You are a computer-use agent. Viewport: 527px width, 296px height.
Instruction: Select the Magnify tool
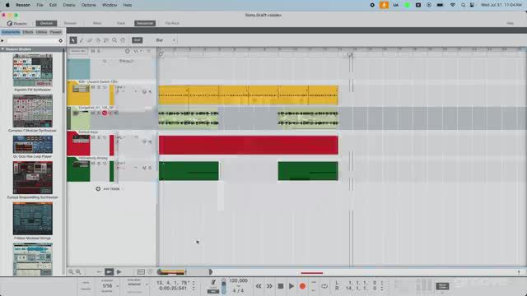(x=114, y=40)
